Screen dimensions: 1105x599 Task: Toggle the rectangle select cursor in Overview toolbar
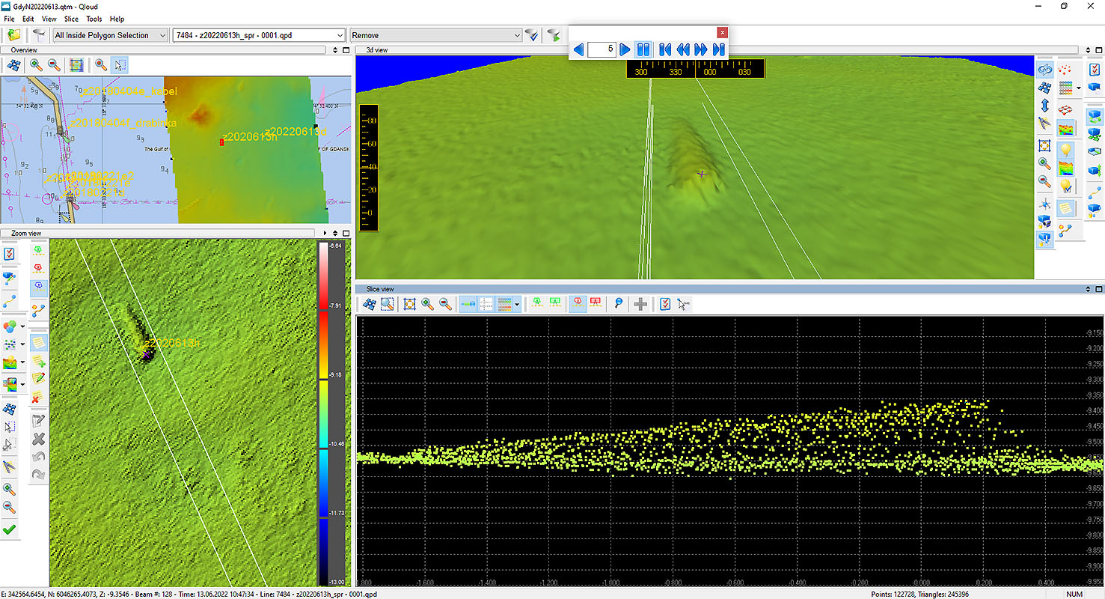click(119, 65)
